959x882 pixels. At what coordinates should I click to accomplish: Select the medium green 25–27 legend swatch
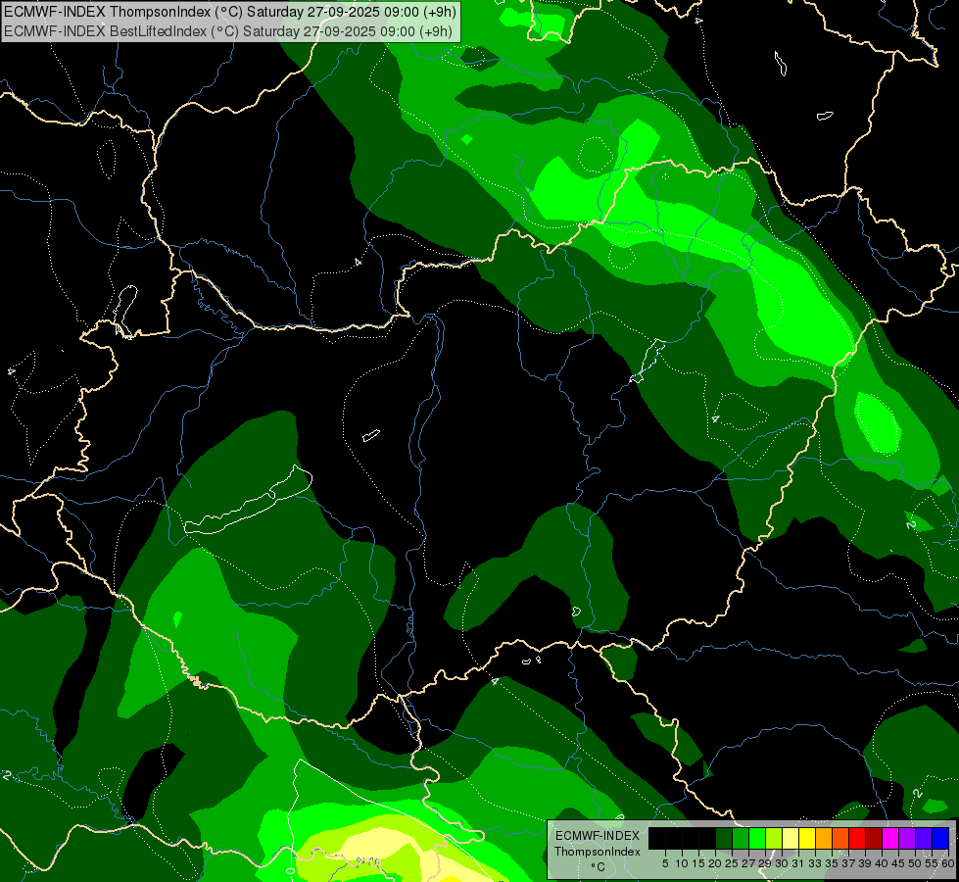[741, 838]
